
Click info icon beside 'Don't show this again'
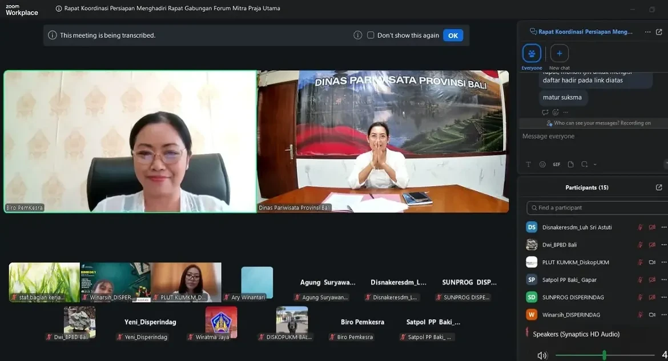click(x=358, y=35)
